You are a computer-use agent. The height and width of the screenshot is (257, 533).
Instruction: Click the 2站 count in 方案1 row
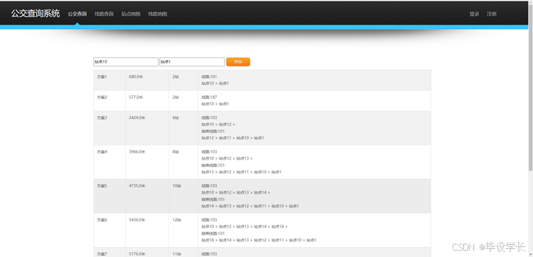click(176, 77)
